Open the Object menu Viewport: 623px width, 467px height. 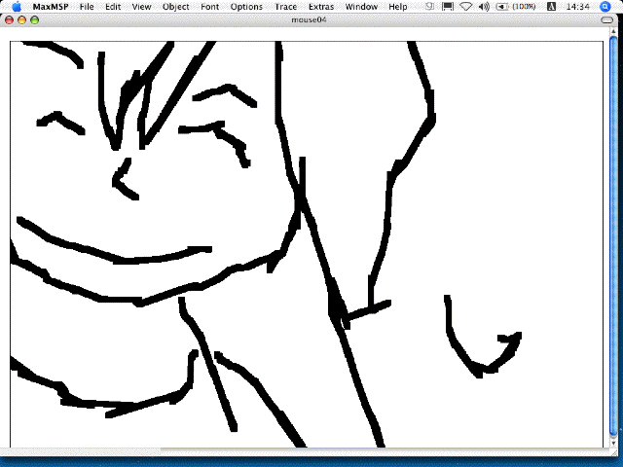(x=176, y=7)
